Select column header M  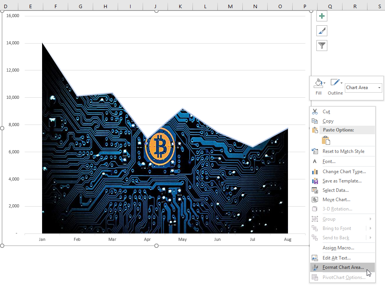pos(230,6)
